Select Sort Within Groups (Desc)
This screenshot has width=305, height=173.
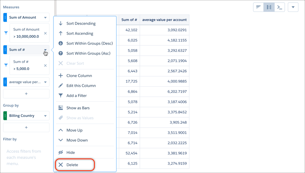click(x=85, y=44)
